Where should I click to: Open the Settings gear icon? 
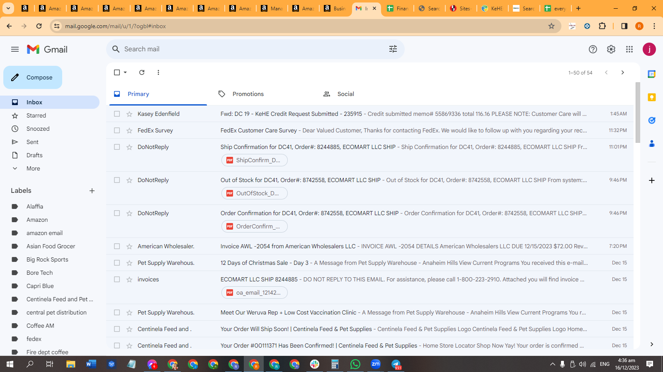[611, 49]
